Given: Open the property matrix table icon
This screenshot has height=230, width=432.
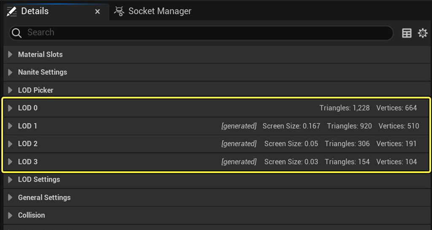Looking at the screenshot, I should [407, 33].
